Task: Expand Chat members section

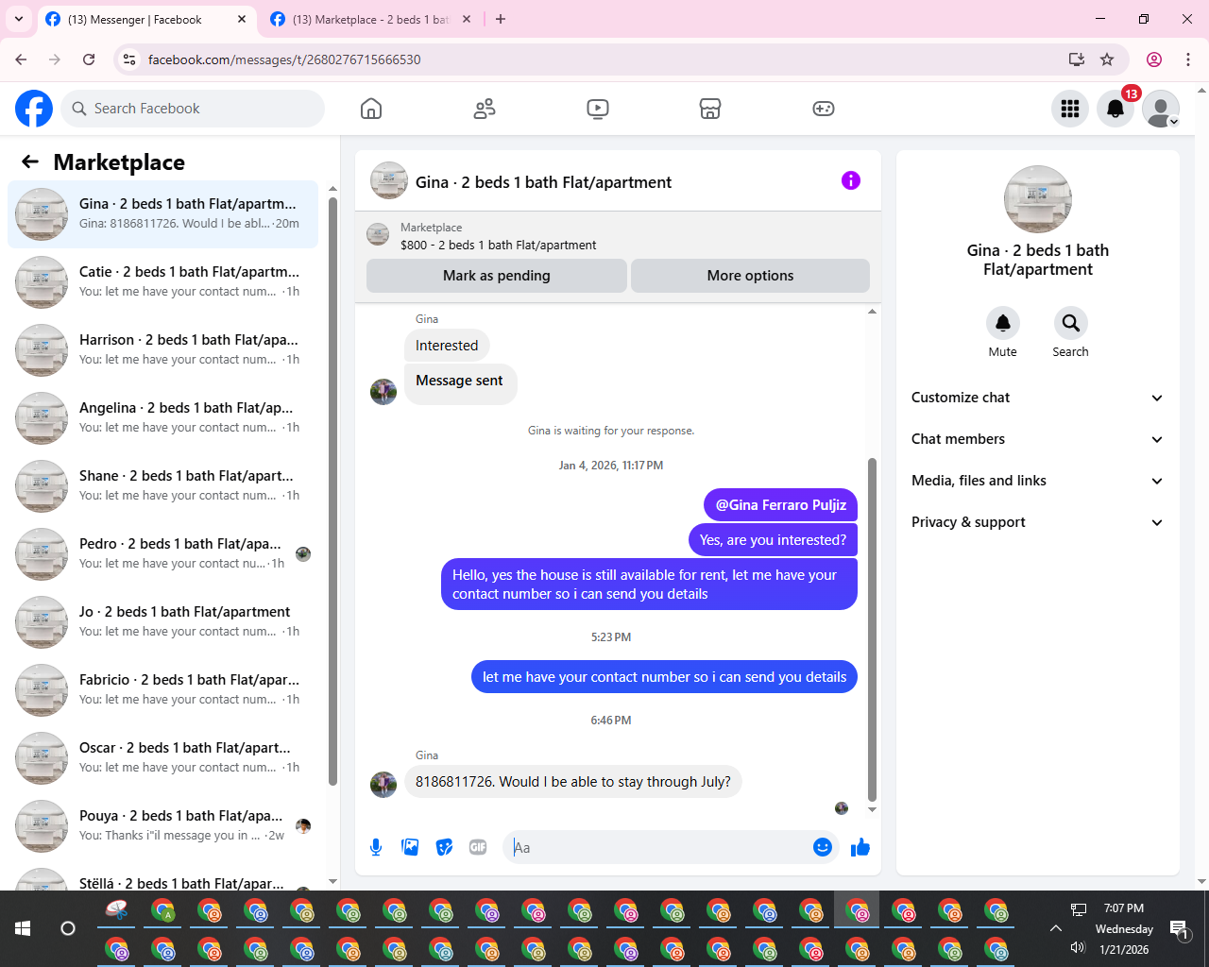Action: tap(1037, 439)
